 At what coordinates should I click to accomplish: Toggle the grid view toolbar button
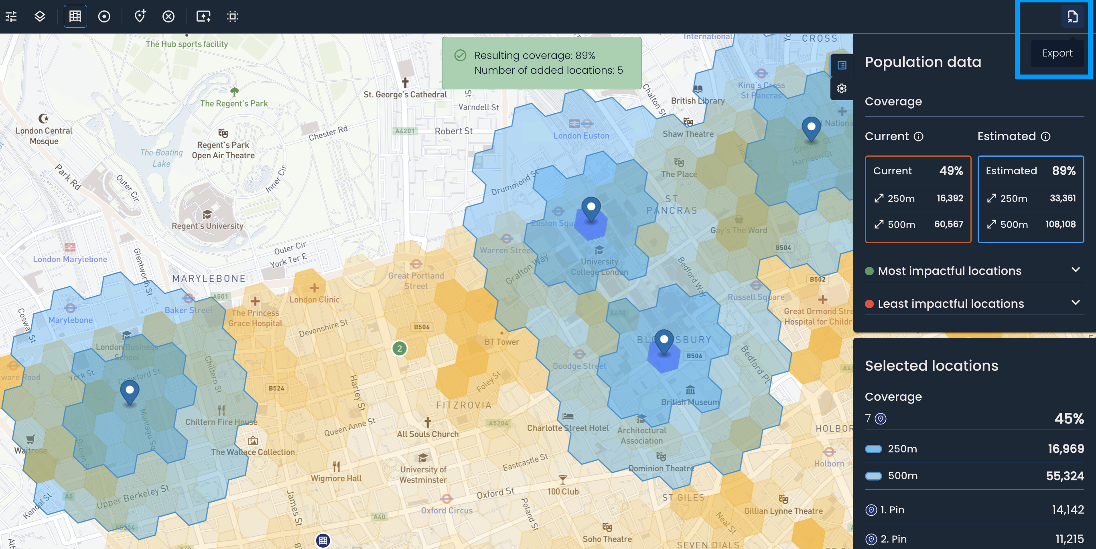click(75, 16)
